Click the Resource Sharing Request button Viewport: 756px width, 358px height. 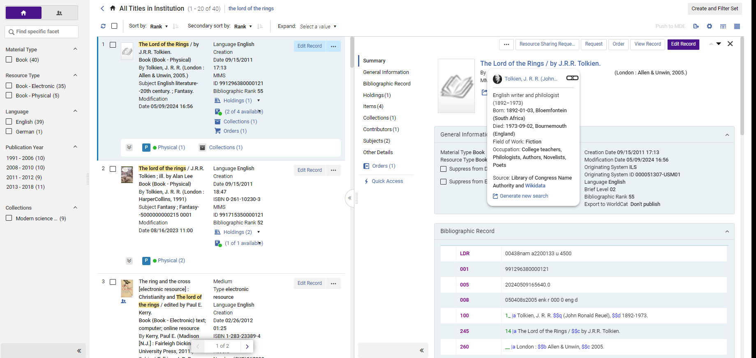click(x=547, y=44)
